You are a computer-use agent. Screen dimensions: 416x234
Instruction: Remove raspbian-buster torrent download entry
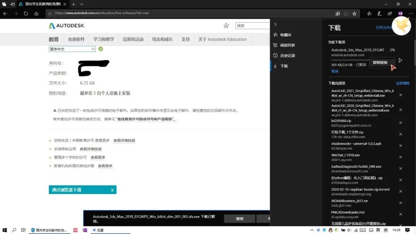click(401, 191)
